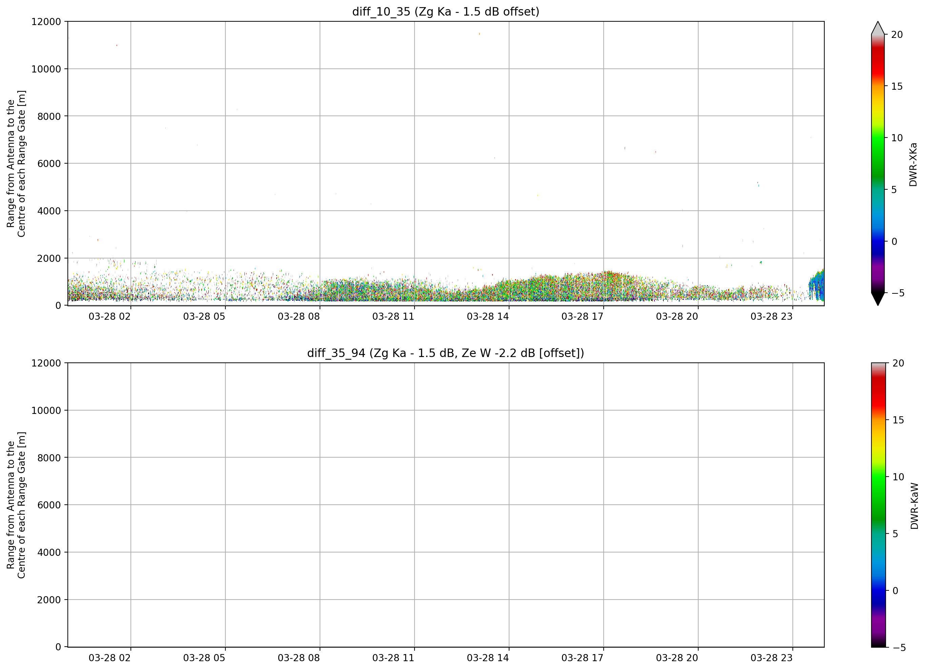
Task: Click y-tick '2000' on the diff_35_94 plot
Action: click(49, 600)
